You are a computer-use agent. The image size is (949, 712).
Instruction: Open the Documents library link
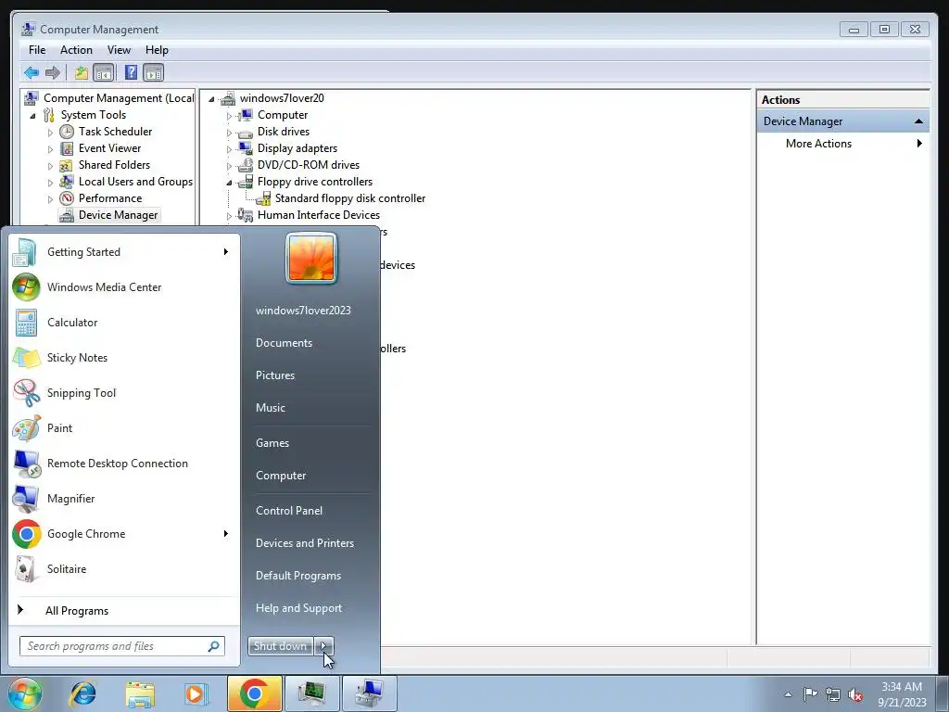pos(284,343)
